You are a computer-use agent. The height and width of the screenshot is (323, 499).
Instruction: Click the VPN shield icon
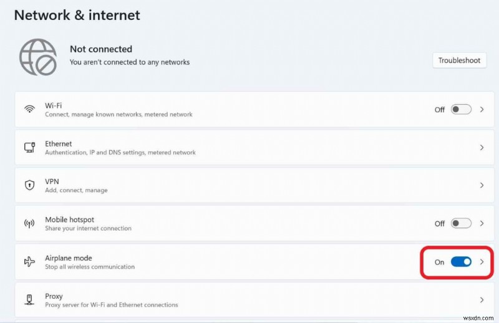(29, 185)
